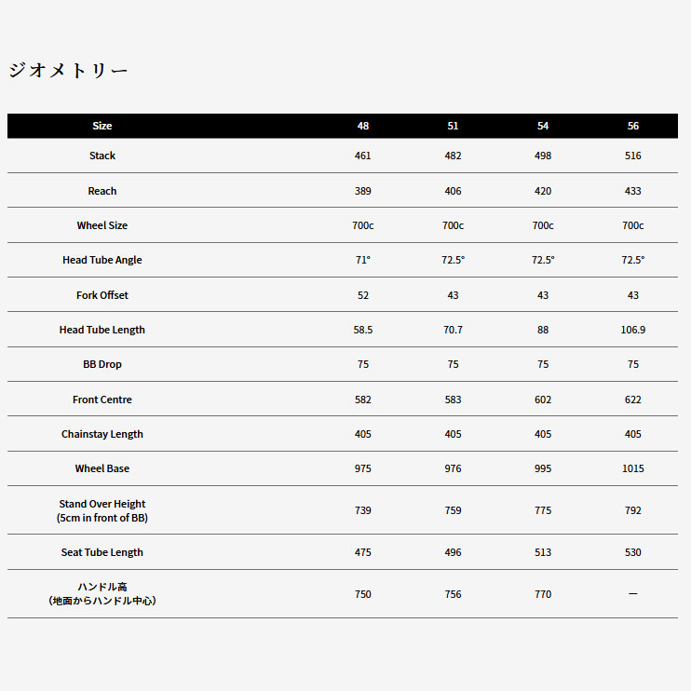691x691 pixels.
Task: Select the Reach row label
Action: pos(102,191)
